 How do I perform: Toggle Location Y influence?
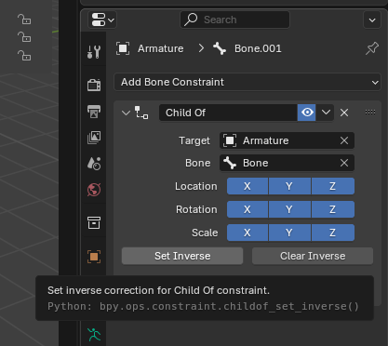289,186
